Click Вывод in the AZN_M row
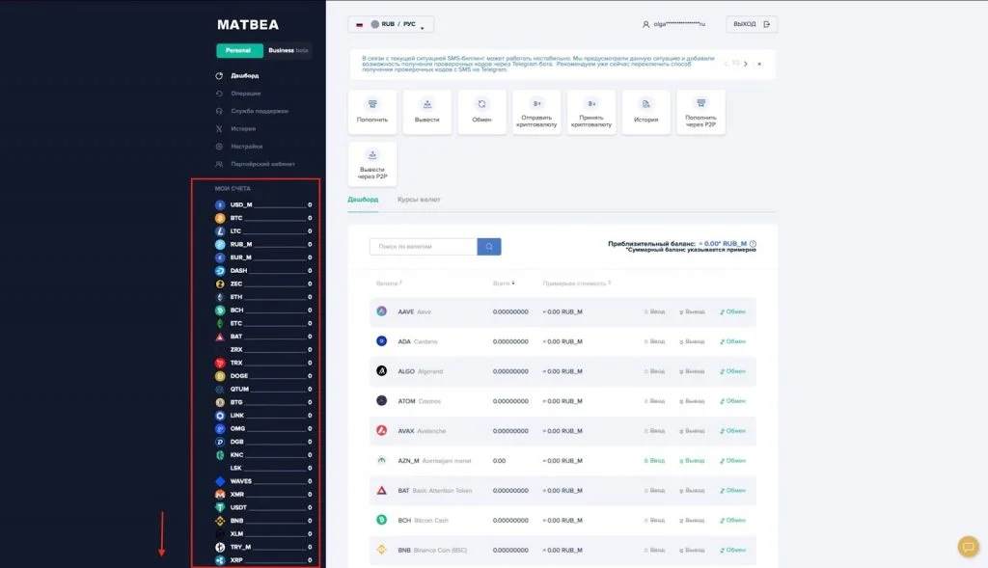 click(692, 461)
